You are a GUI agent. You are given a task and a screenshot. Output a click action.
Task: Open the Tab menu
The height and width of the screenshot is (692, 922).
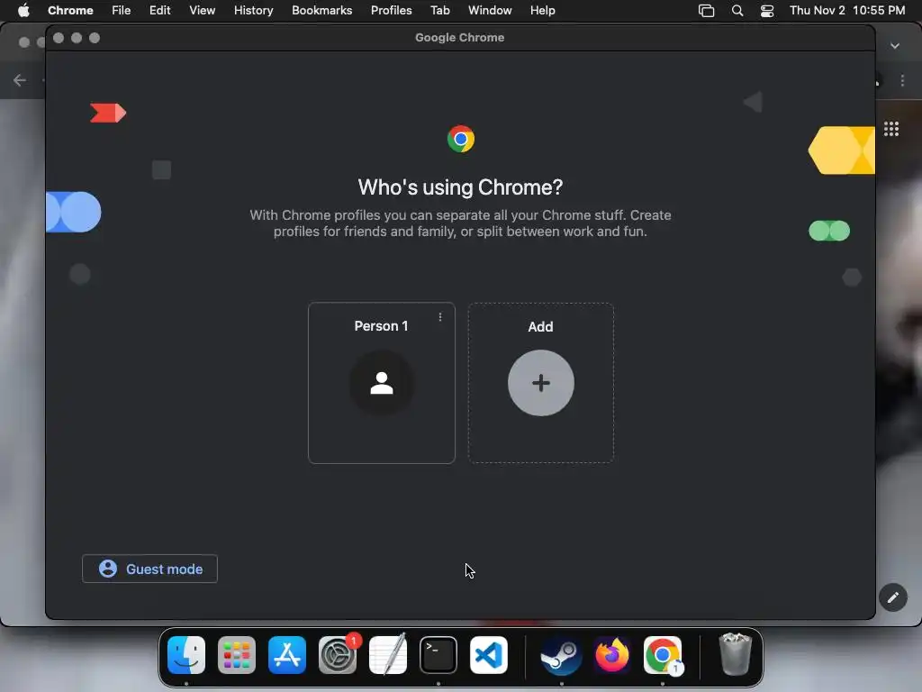[x=439, y=10]
